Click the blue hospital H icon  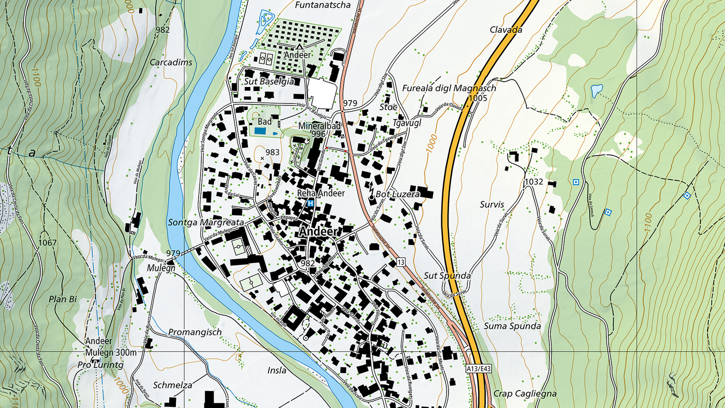310,204
